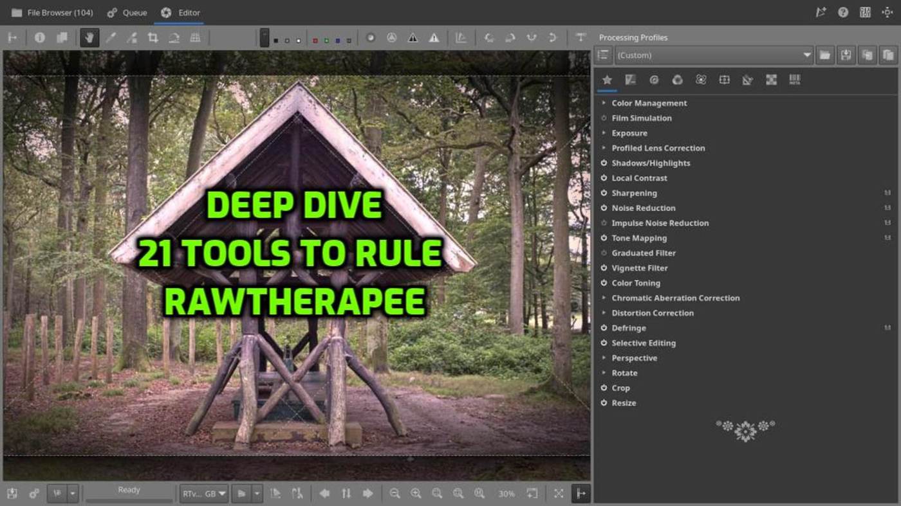
Task: Select the Editor tab
Action: [x=181, y=12]
